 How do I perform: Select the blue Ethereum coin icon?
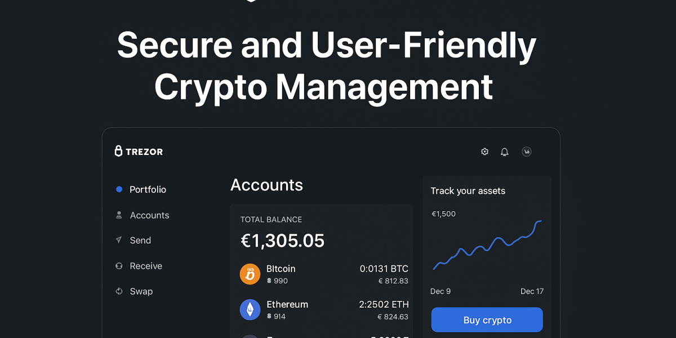250,309
